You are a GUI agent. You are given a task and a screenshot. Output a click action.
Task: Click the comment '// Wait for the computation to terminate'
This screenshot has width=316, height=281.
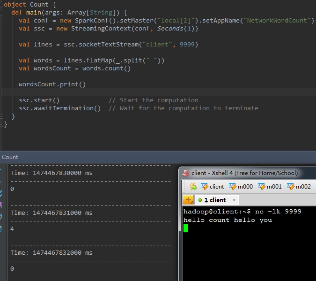coord(184,108)
